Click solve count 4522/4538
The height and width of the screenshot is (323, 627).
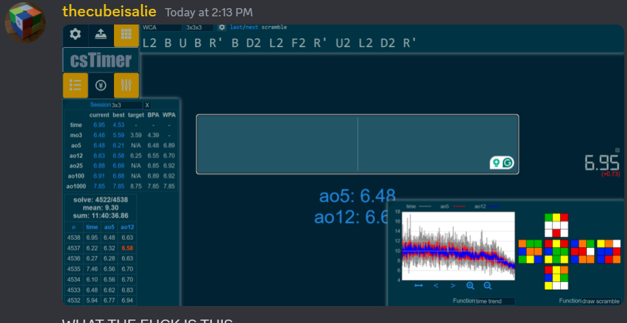pos(100,200)
